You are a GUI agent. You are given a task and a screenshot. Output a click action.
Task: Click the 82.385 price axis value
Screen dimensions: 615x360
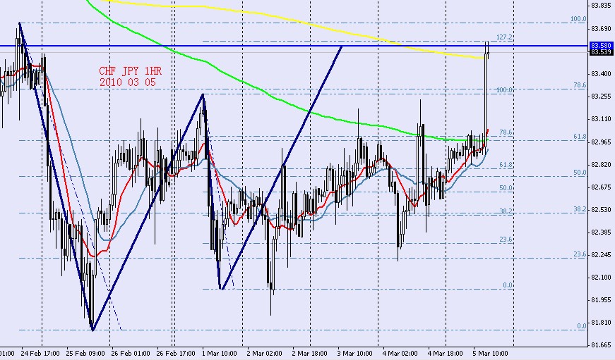coord(602,232)
